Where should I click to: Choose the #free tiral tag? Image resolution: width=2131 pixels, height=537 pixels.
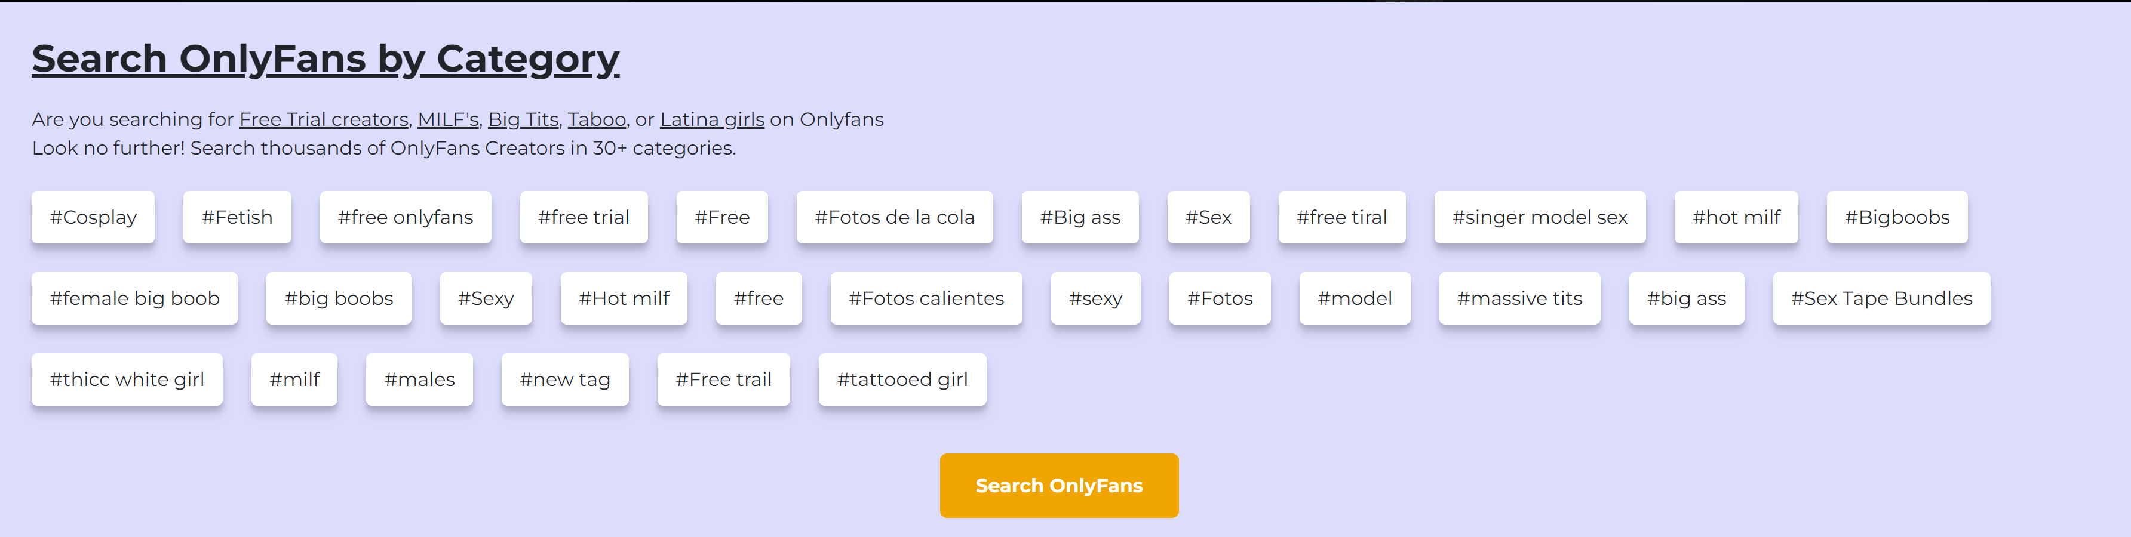[1341, 217]
